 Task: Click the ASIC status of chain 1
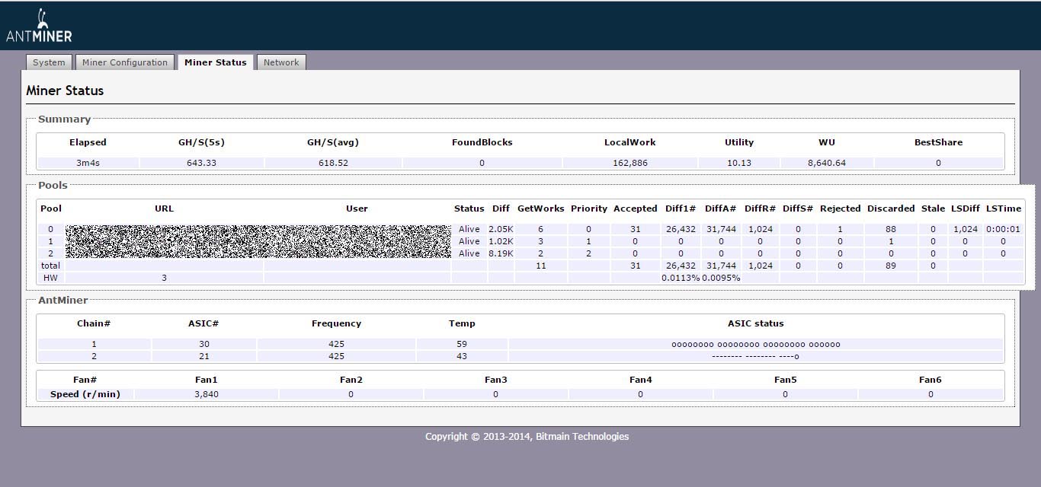pos(755,344)
